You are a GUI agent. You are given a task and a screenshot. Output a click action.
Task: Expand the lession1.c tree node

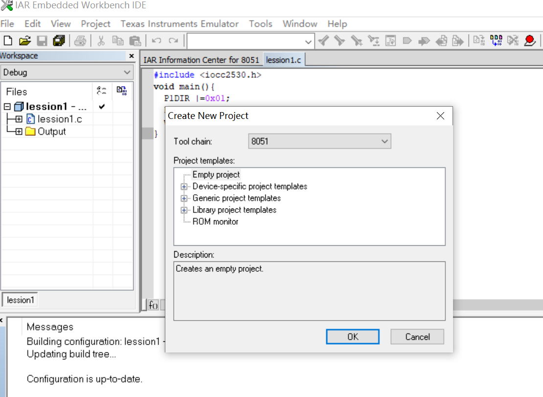19,119
